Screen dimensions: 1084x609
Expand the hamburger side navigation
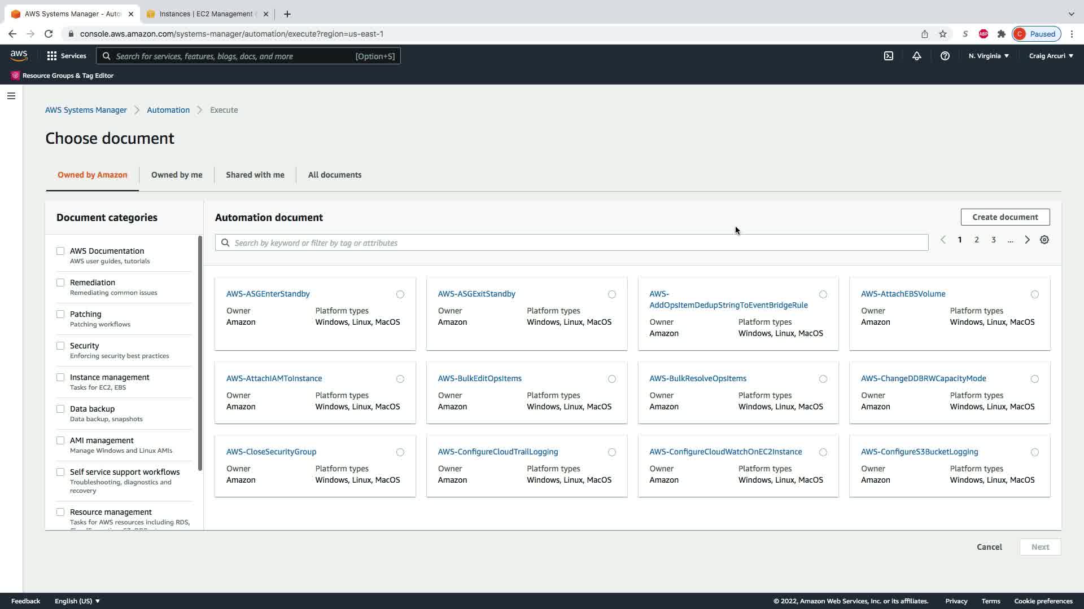[11, 96]
